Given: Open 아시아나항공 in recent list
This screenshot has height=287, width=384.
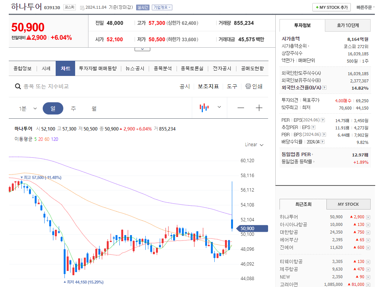Looking at the screenshot, I should pos(293,224).
